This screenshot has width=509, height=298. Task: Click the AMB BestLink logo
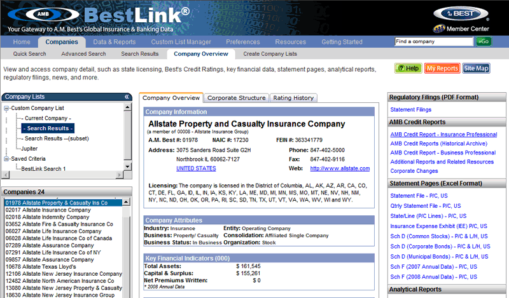(99, 15)
